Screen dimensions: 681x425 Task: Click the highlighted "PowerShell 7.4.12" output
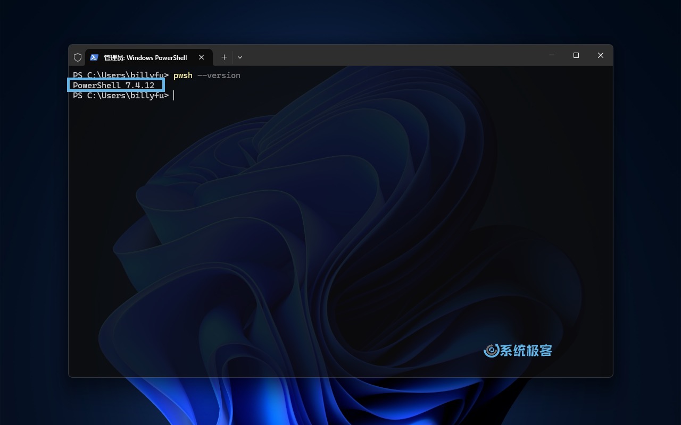[x=114, y=86]
